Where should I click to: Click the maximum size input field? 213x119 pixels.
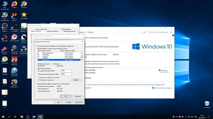[66, 74]
